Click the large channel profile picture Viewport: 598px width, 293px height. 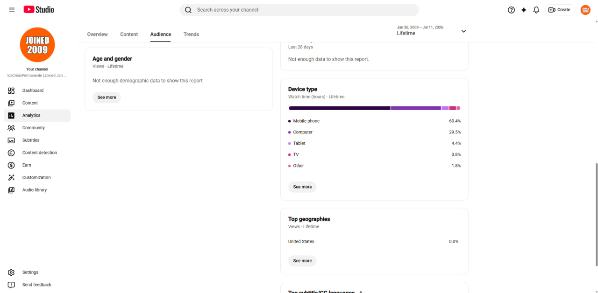pyautogui.click(x=37, y=45)
